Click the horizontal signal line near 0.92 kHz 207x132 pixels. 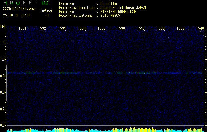coord(105,73)
